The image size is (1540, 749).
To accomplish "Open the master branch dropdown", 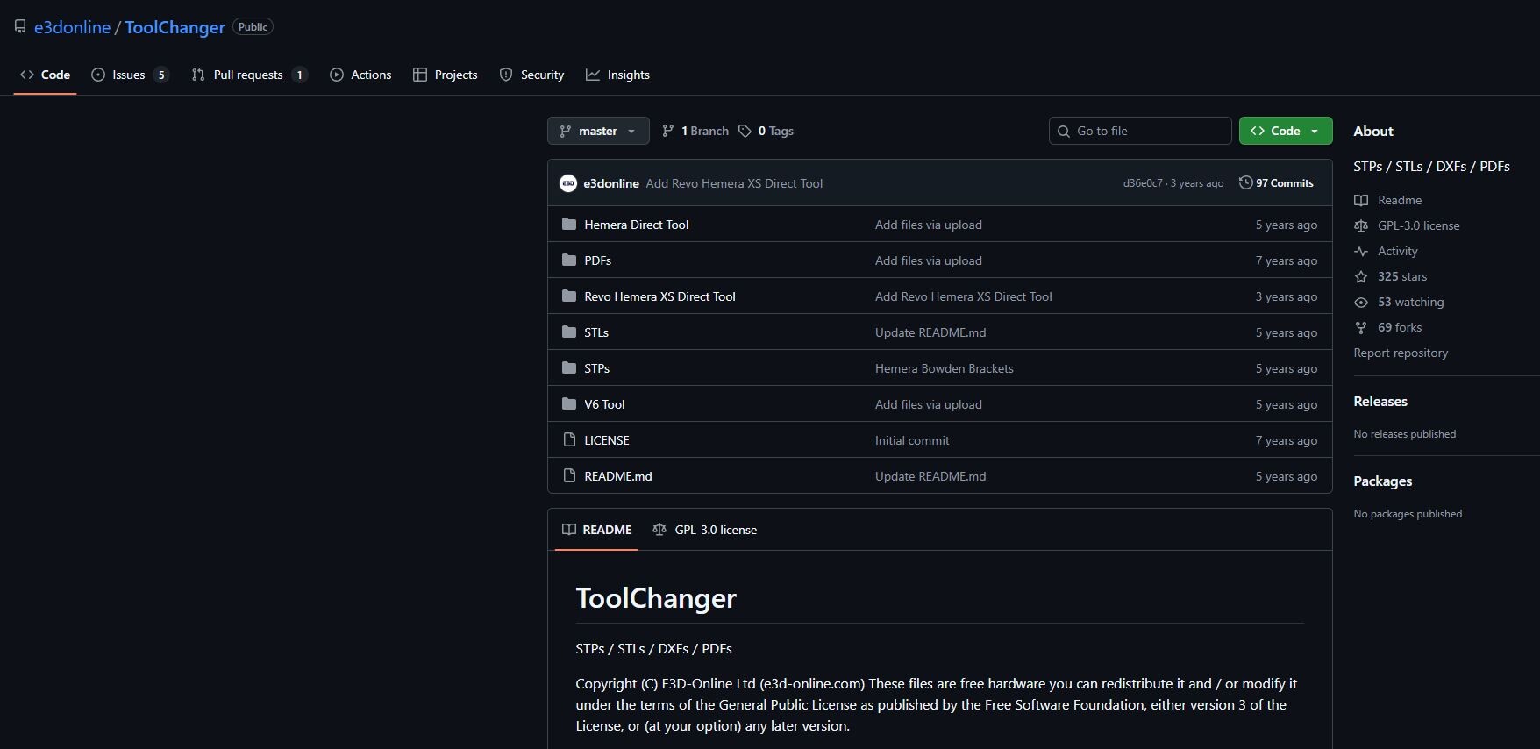I will (x=598, y=131).
